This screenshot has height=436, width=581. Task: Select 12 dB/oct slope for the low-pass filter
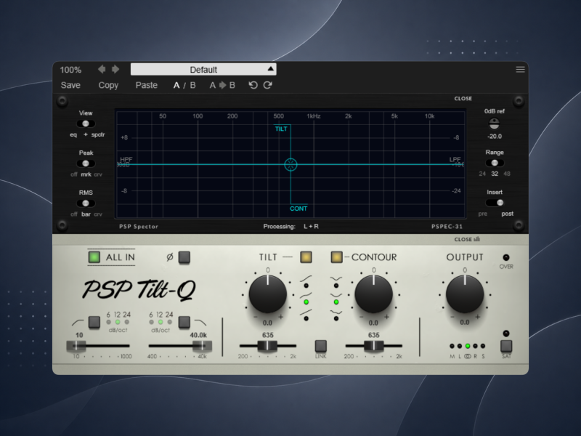click(161, 322)
